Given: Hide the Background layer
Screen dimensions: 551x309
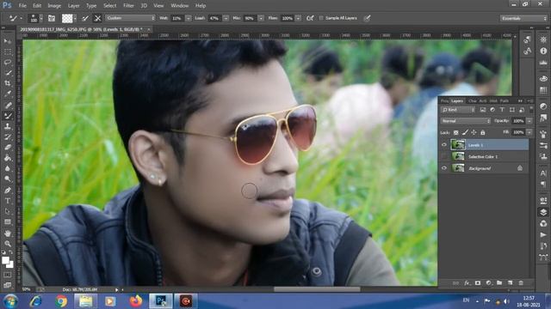Looking at the screenshot, I should coord(444,168).
